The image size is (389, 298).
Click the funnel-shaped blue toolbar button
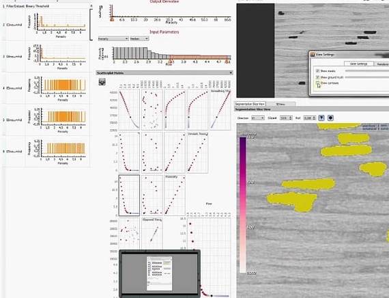pyautogui.click(x=321, y=118)
